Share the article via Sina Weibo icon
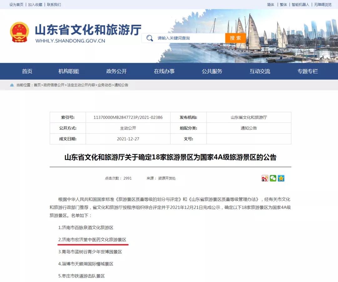Screen dimensions: 338x282 [265, 178]
